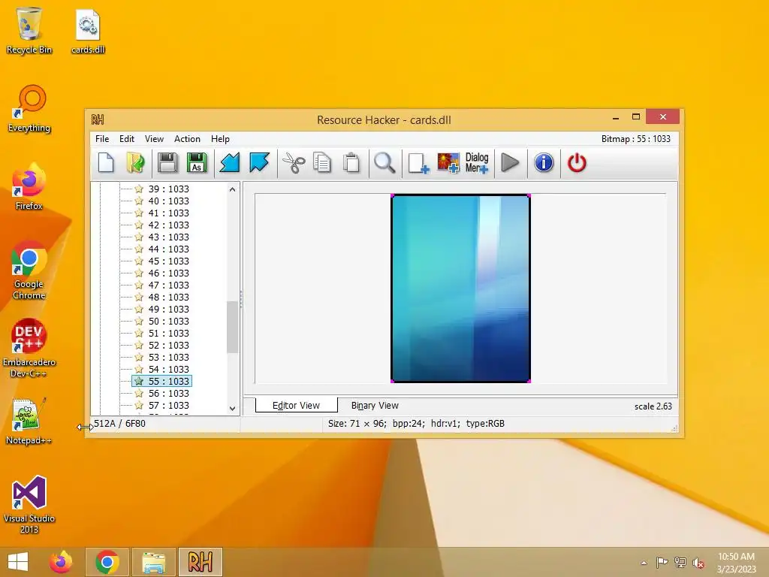
Task: Click the New blank script icon
Action: click(x=106, y=163)
